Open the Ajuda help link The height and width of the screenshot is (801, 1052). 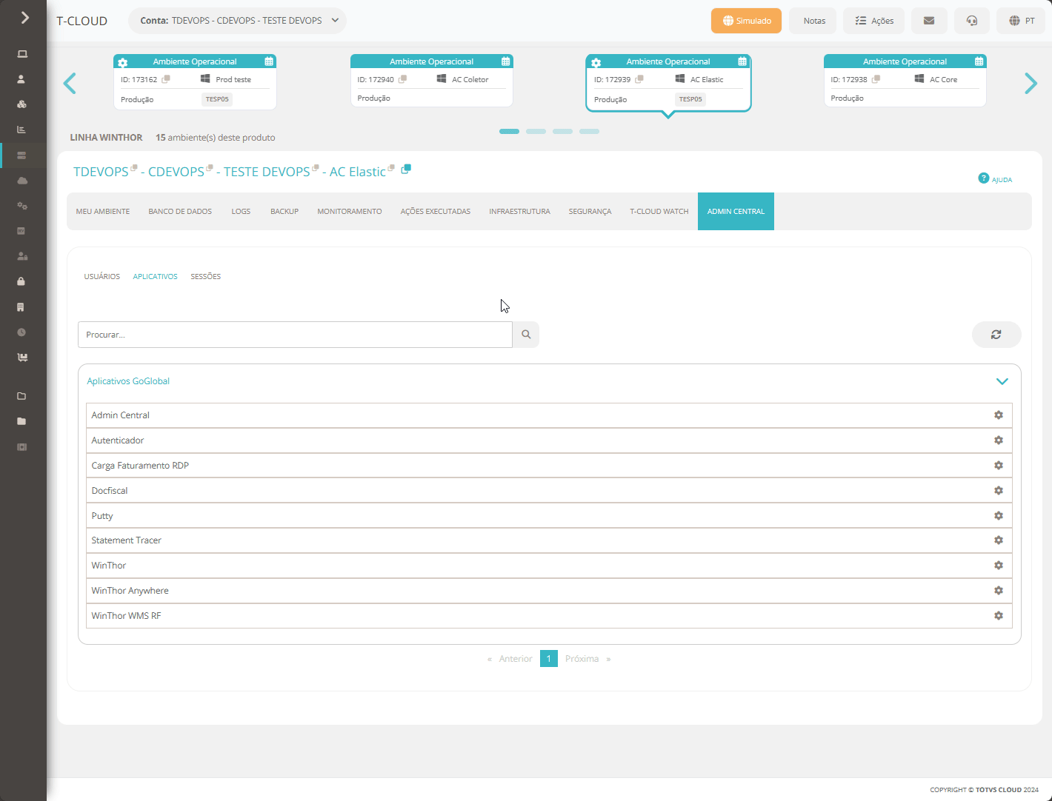pos(995,178)
